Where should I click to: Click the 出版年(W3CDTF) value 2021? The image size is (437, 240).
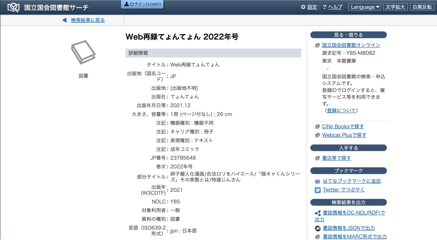tap(176, 190)
